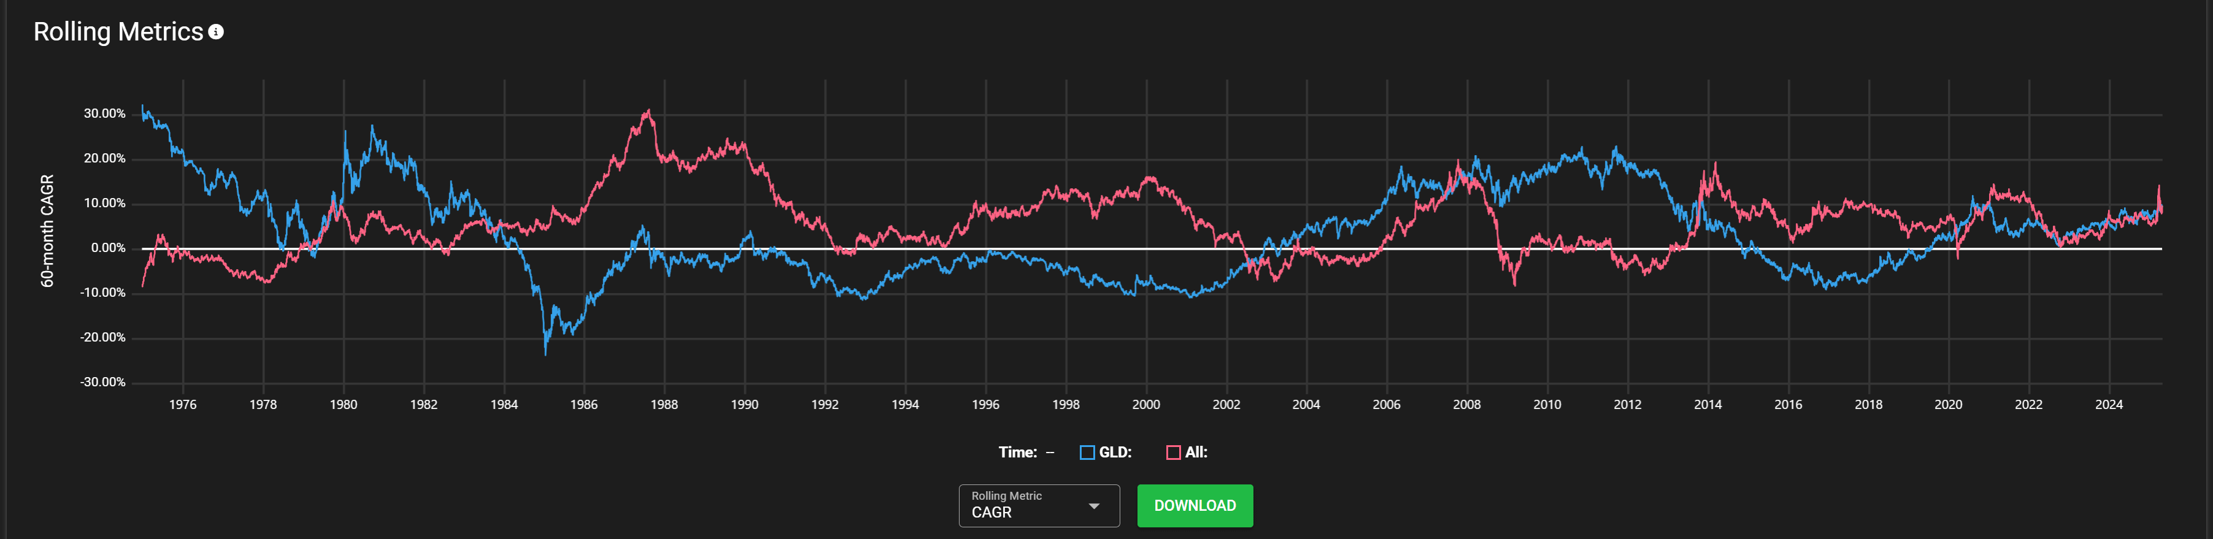Click the 30.00% label on the y-axis

point(104,113)
